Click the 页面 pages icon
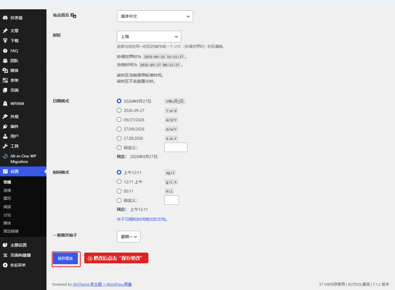 click(5, 90)
